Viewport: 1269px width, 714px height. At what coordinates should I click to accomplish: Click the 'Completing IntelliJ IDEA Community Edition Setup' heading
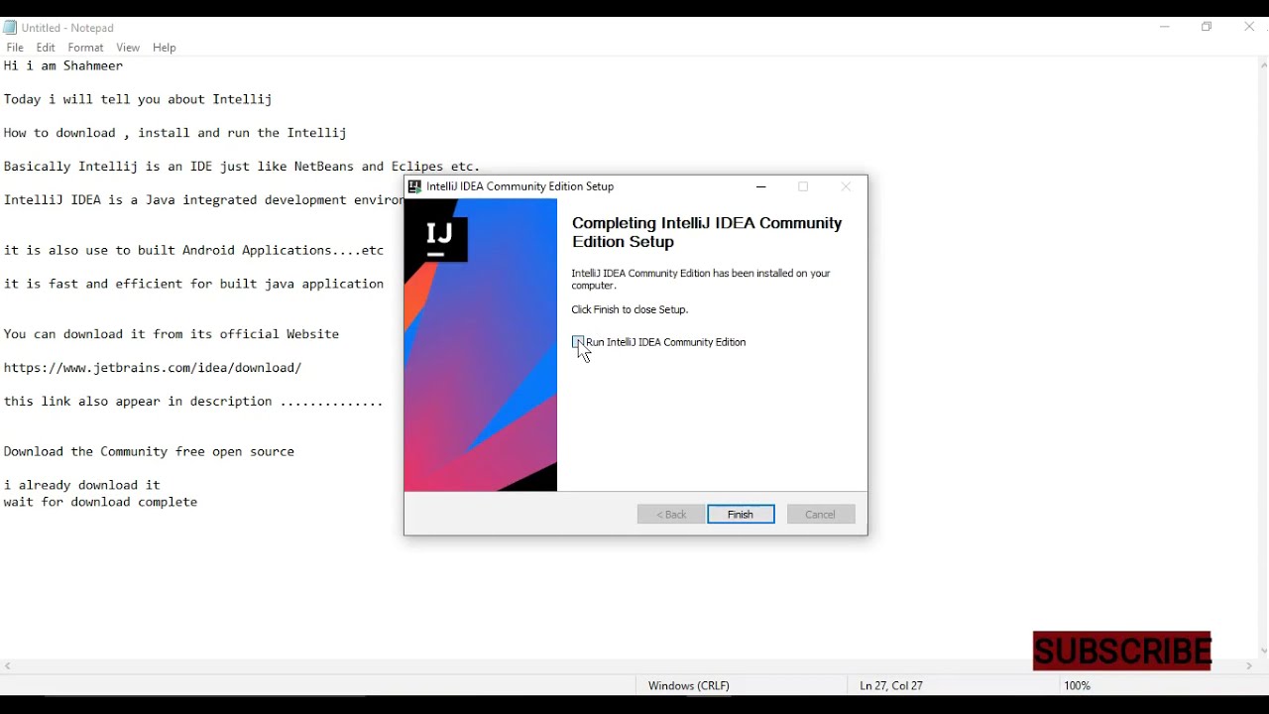707,233
